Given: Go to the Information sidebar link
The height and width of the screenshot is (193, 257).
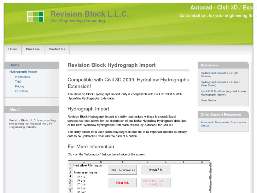Looking at the screenshot, I should (x=23, y=77).
